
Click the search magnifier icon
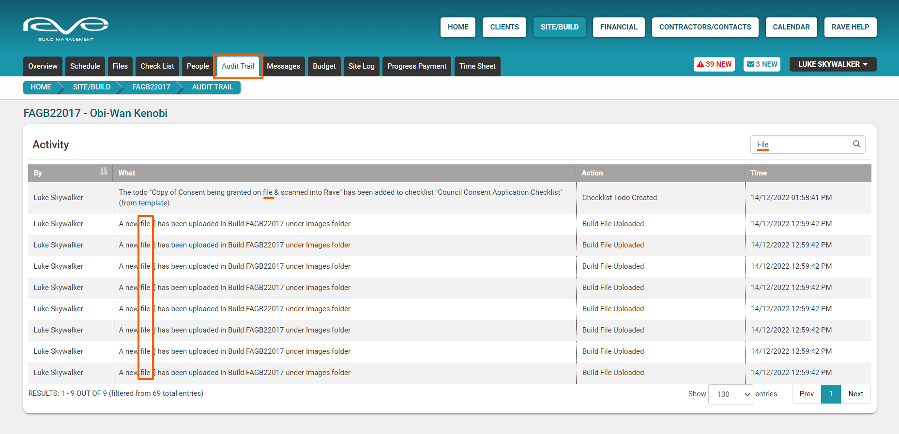point(856,144)
